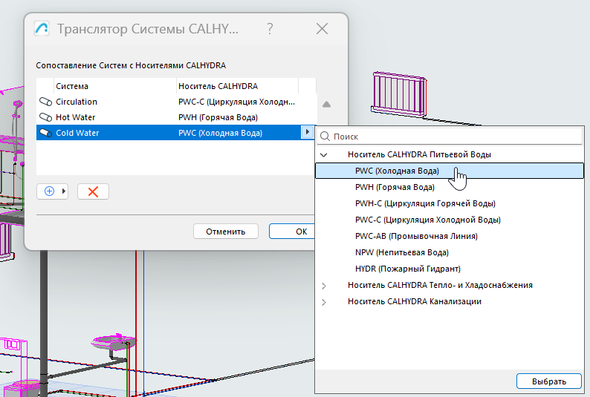
Task: Click the OK button
Action: [x=293, y=232]
